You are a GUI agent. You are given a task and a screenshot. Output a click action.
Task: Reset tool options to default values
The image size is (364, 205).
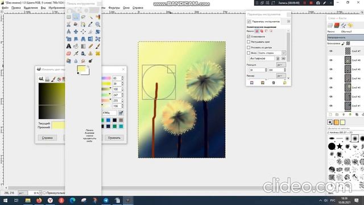pos(284,83)
